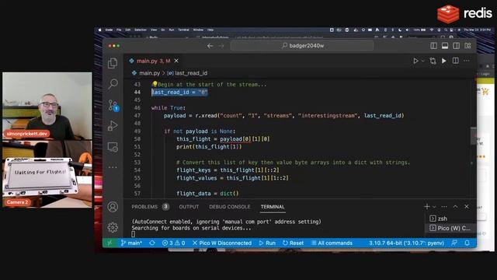
Task: Toggle bottom panel layout icon
Action: click(445, 46)
